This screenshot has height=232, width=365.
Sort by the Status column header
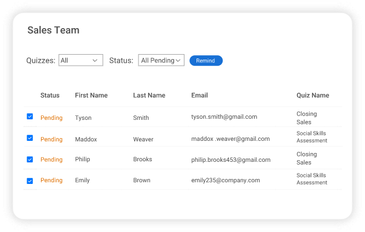50,96
